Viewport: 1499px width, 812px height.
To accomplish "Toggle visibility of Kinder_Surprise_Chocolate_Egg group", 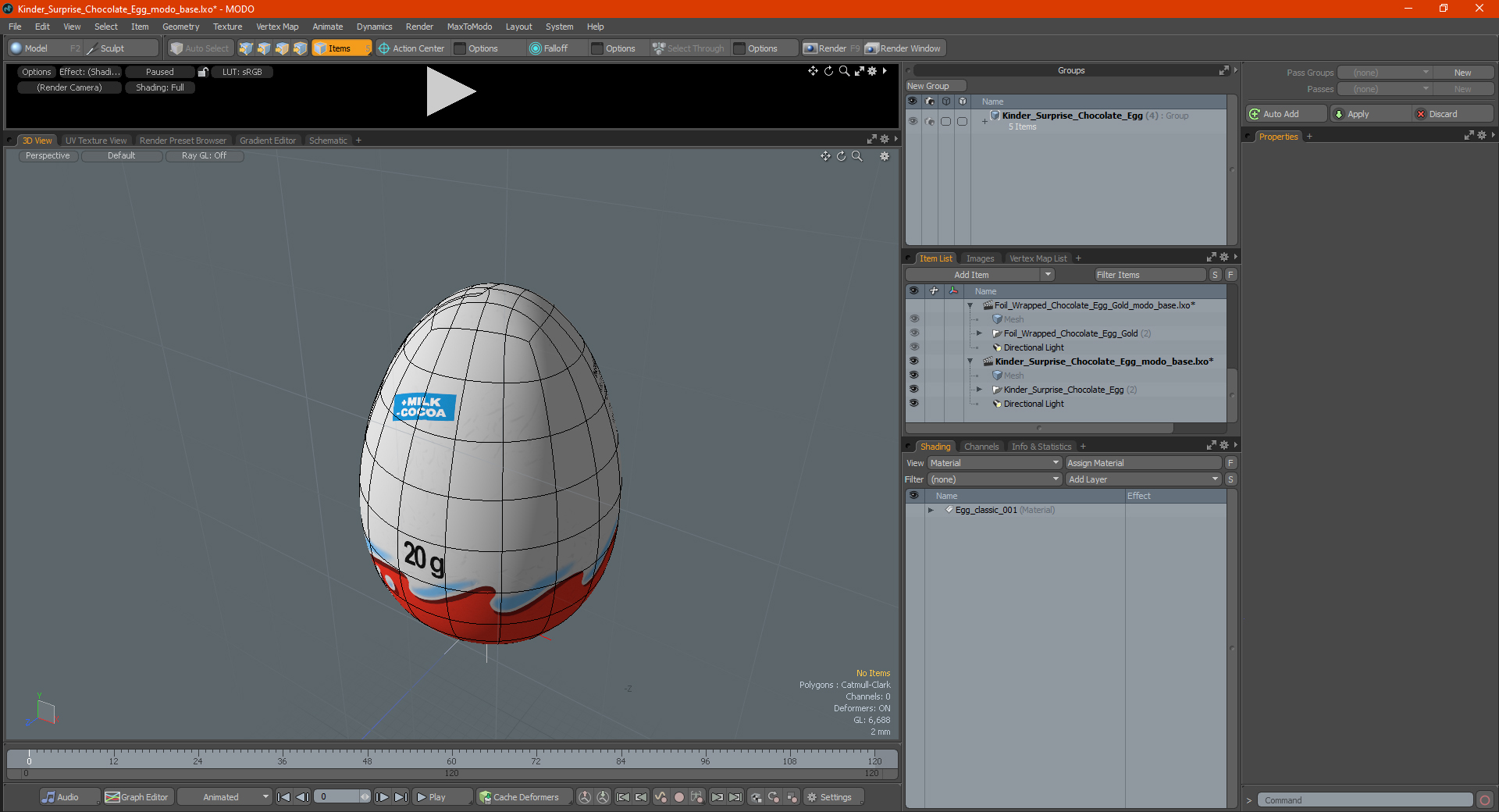I will (913, 121).
